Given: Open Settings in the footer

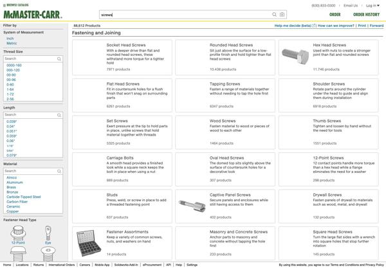Looking at the screenshot, I should (192, 265).
